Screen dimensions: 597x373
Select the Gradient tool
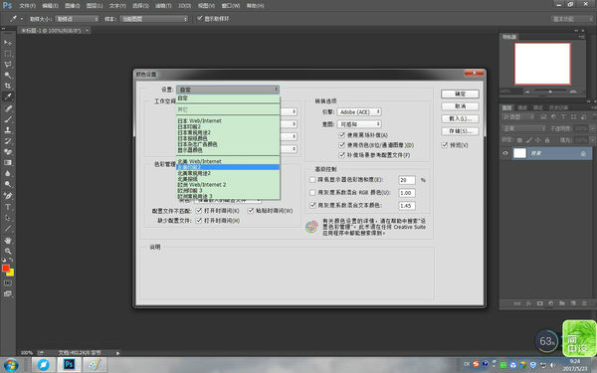(x=8, y=162)
